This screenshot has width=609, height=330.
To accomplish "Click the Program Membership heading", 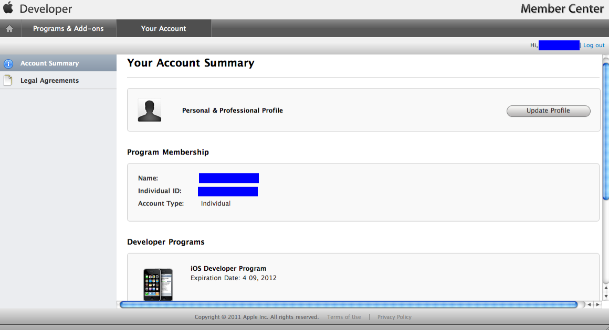I will 168,152.
